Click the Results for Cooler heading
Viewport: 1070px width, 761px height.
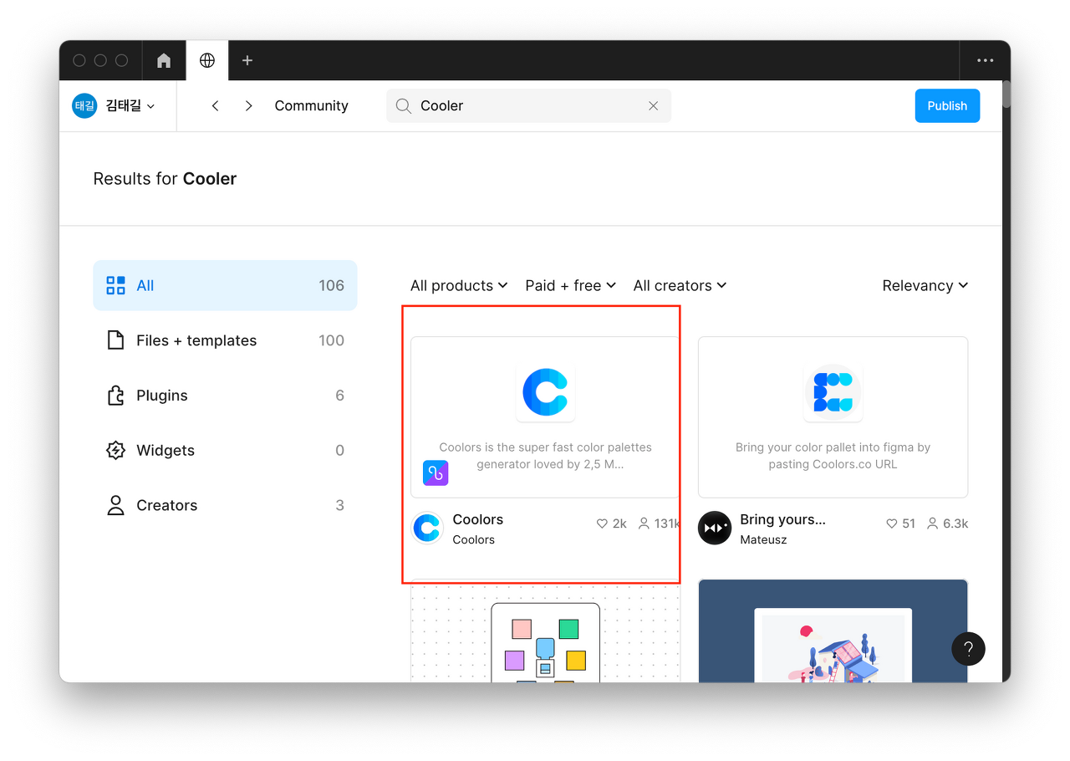coord(165,179)
